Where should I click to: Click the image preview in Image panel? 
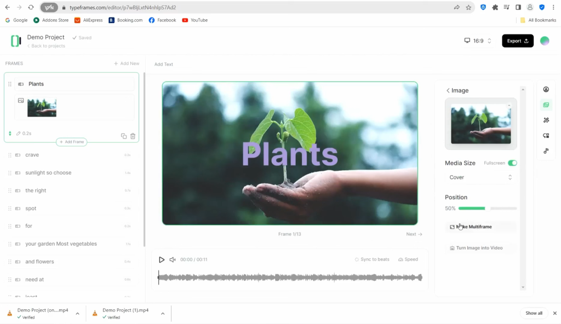481,124
